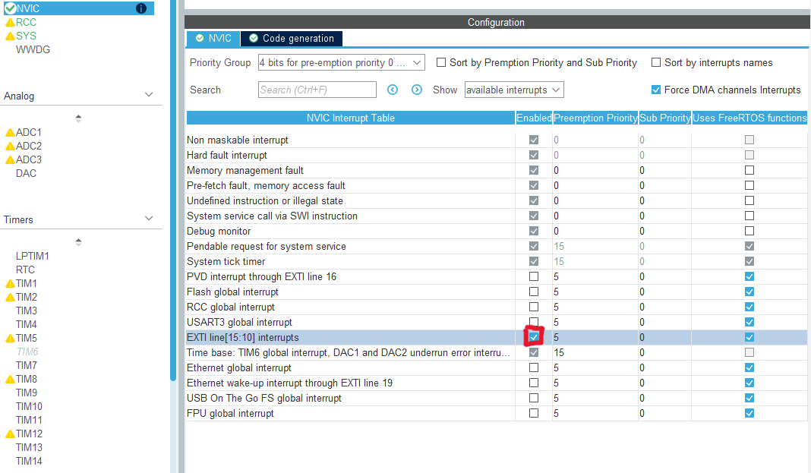Screen dimensions: 811x473
Task: Select the NVIC configuration tab
Action: pyautogui.click(x=213, y=38)
